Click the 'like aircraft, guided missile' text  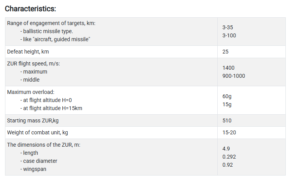tap(55, 40)
